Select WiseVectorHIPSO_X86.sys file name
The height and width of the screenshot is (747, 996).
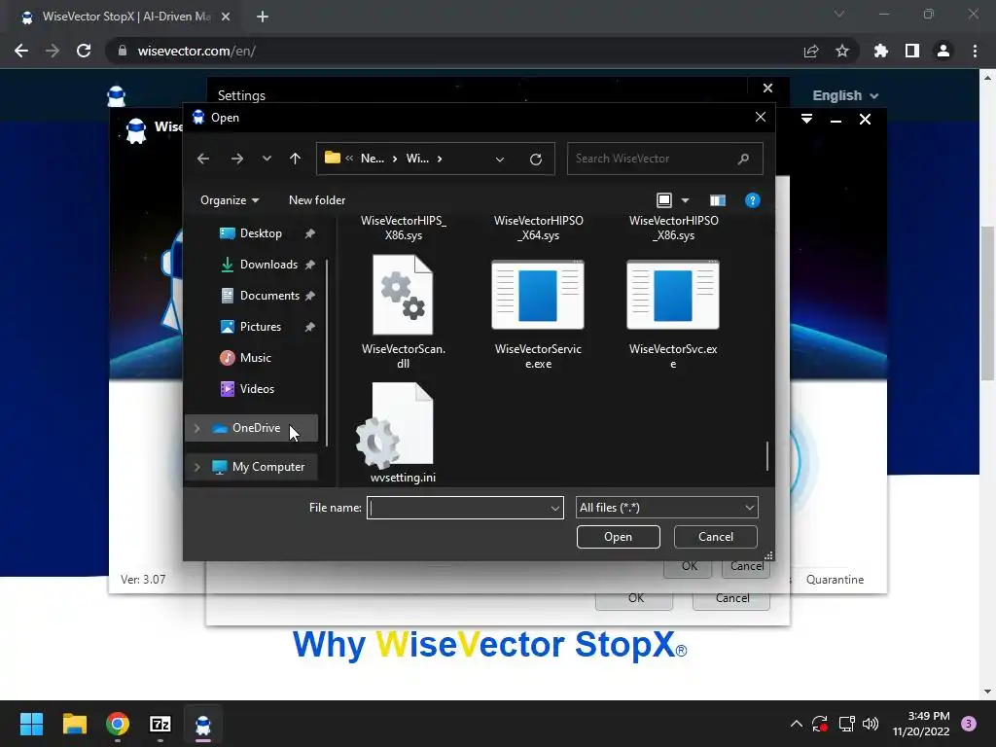pos(674,228)
